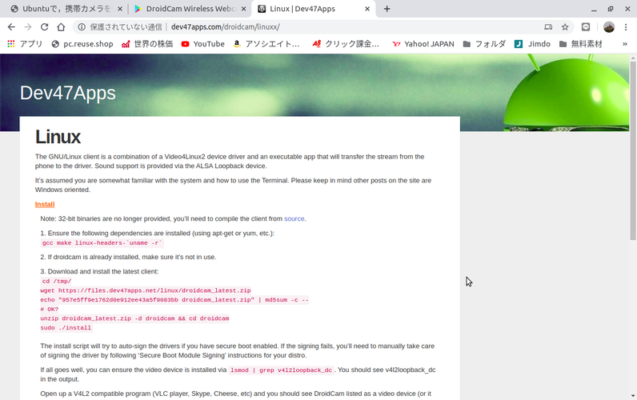Open the profile avatar menu
The image size is (637, 400).
coord(608,27)
